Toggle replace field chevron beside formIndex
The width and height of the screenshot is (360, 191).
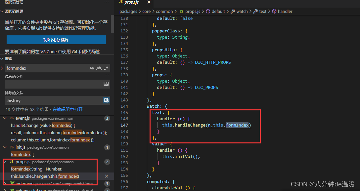coord(2,68)
